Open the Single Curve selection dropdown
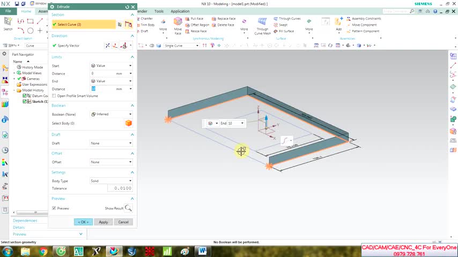 [181, 46]
